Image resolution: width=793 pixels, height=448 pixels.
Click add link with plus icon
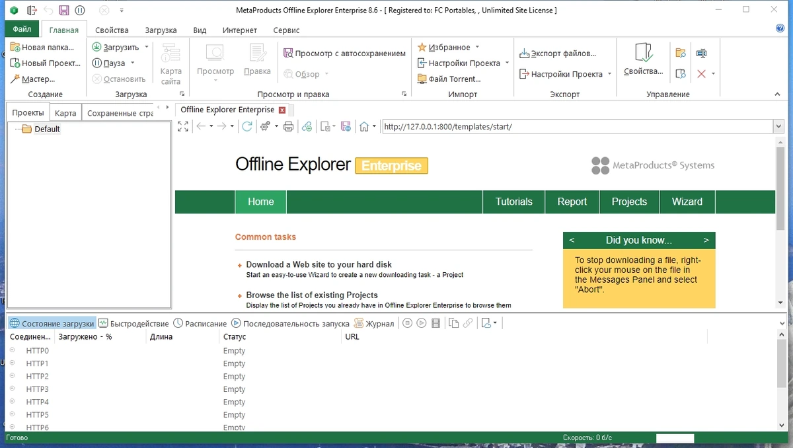point(307,126)
